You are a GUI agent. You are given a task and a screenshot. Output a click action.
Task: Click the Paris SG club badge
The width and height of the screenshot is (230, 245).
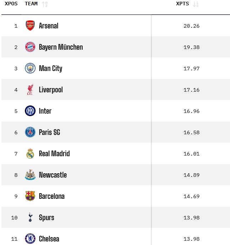(30, 132)
